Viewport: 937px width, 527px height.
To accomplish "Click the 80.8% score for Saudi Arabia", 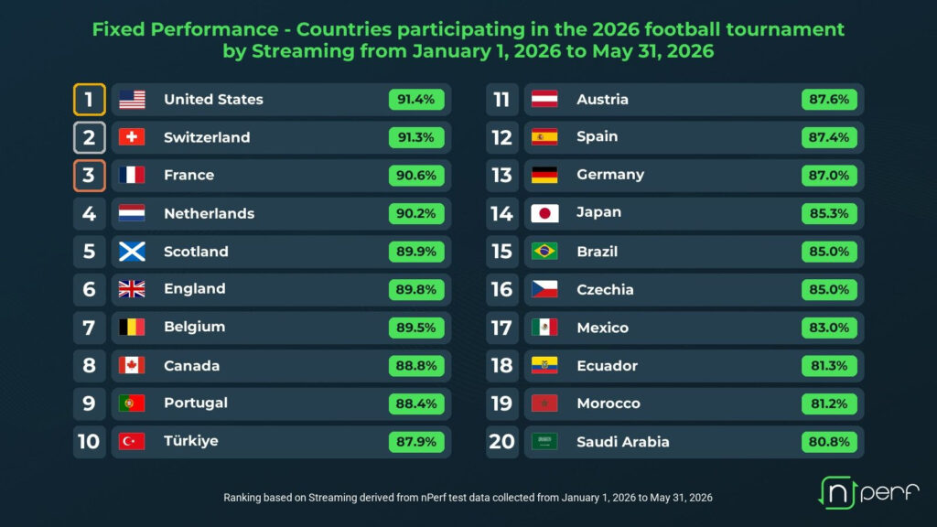I will 829,442.
